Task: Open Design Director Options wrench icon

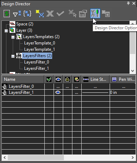Action: pos(95,13)
